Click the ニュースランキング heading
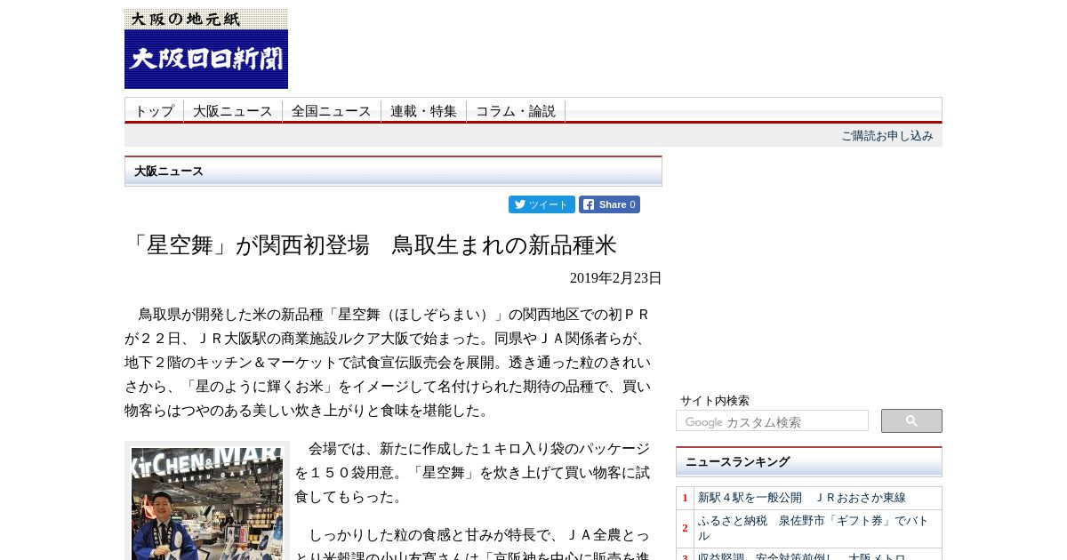The image size is (1067, 560). click(x=809, y=462)
